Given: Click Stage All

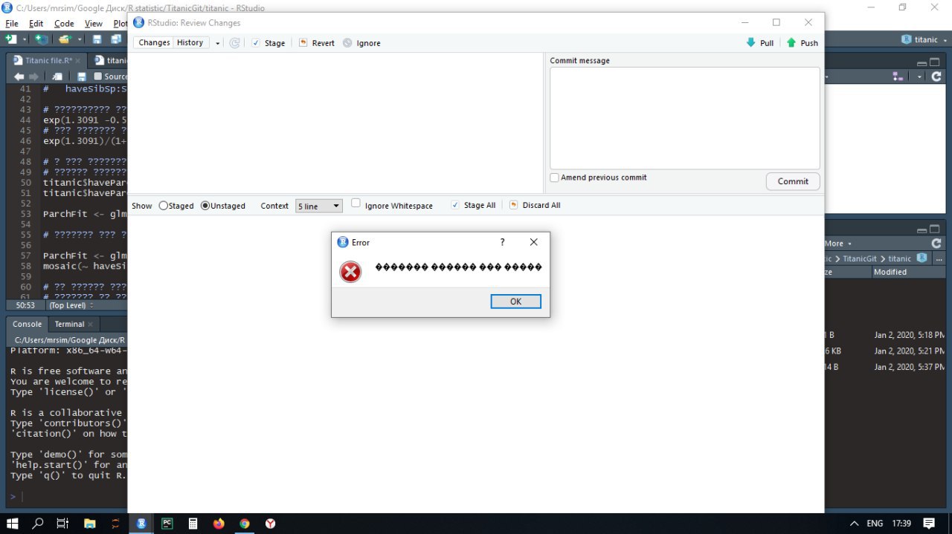Looking at the screenshot, I should point(473,205).
